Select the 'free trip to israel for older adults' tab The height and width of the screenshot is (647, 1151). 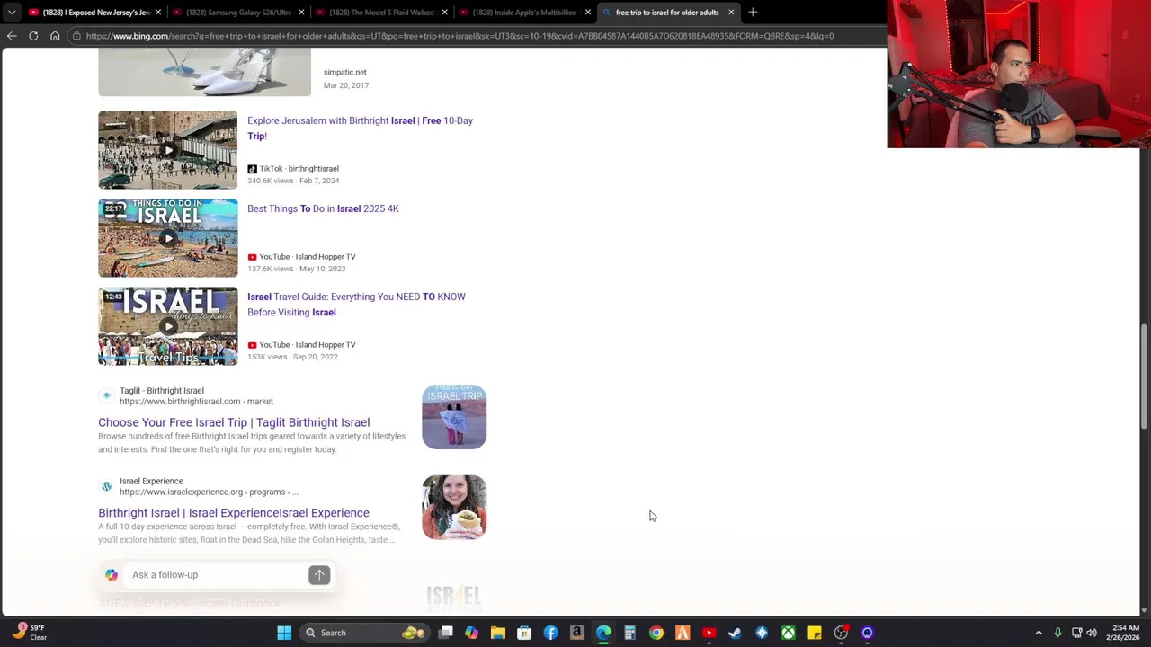tap(667, 13)
